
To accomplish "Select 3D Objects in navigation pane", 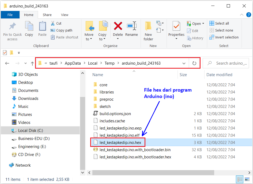I will coord(28,74).
